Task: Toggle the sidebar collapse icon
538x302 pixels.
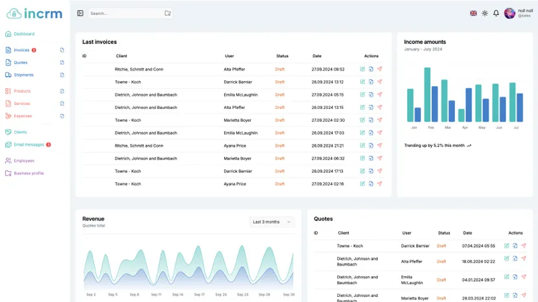Action: (80, 13)
